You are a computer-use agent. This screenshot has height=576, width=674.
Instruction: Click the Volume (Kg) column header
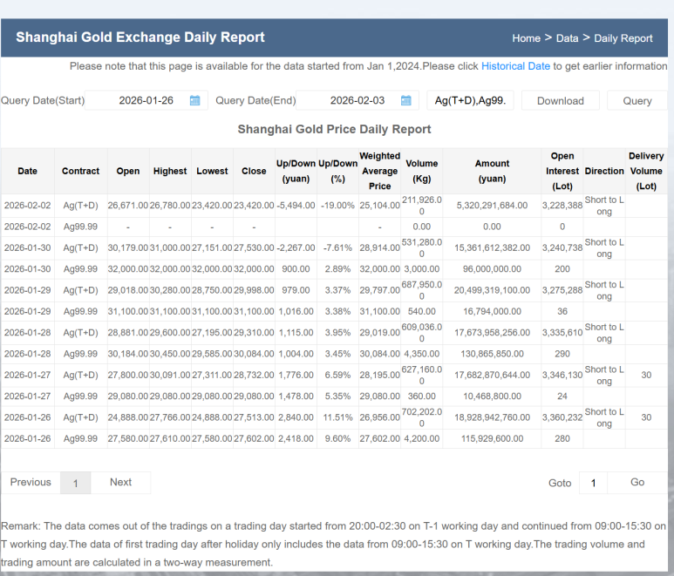point(422,171)
